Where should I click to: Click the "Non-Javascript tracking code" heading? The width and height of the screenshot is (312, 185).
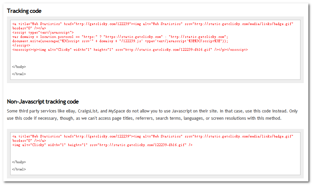43,102
